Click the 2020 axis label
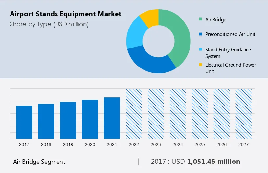268x173 pixels. (90, 144)
